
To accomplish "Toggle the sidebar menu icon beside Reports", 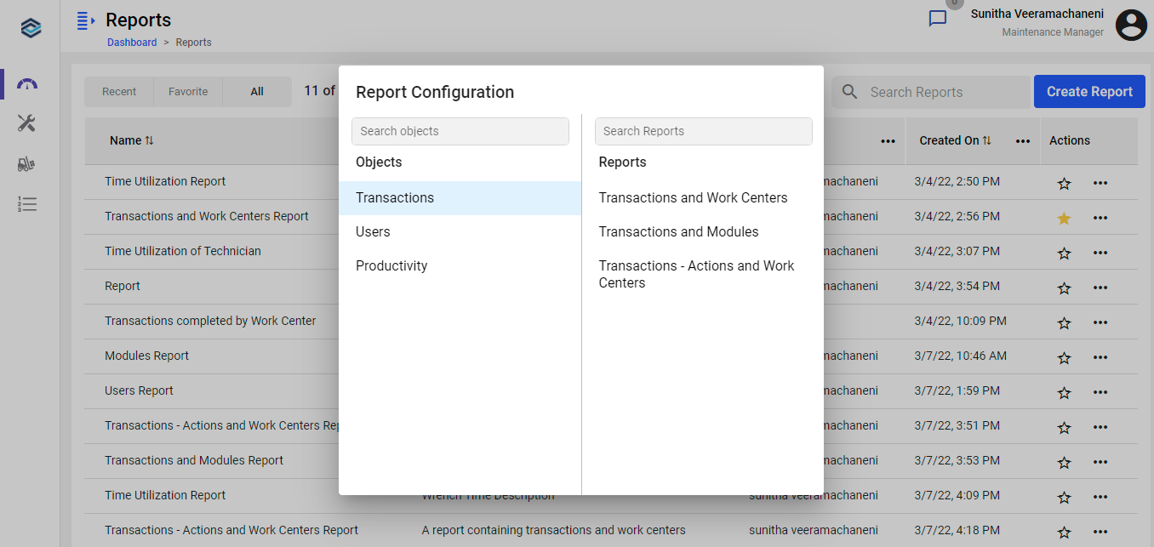I will click(x=85, y=20).
